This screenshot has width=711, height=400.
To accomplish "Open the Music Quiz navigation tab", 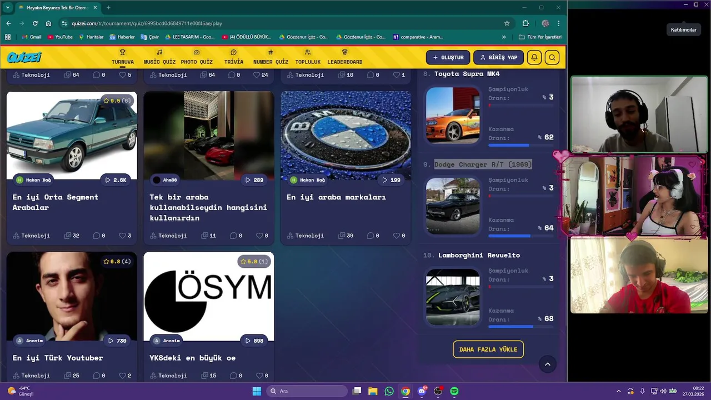I will pyautogui.click(x=159, y=57).
